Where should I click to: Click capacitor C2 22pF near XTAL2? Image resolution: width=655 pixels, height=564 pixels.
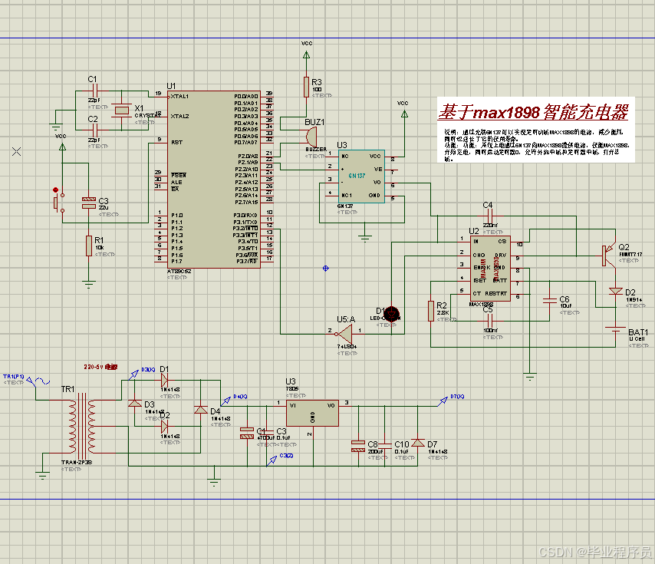tap(95, 130)
